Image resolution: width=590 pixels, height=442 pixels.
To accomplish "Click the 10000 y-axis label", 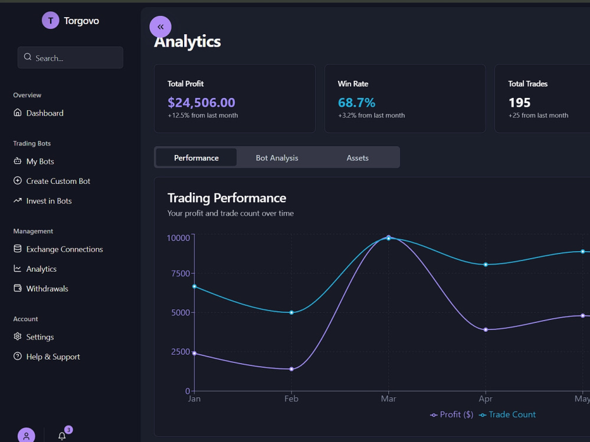I will point(178,238).
